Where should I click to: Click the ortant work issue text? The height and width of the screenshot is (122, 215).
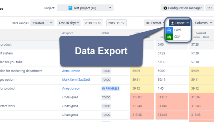tap(8, 106)
